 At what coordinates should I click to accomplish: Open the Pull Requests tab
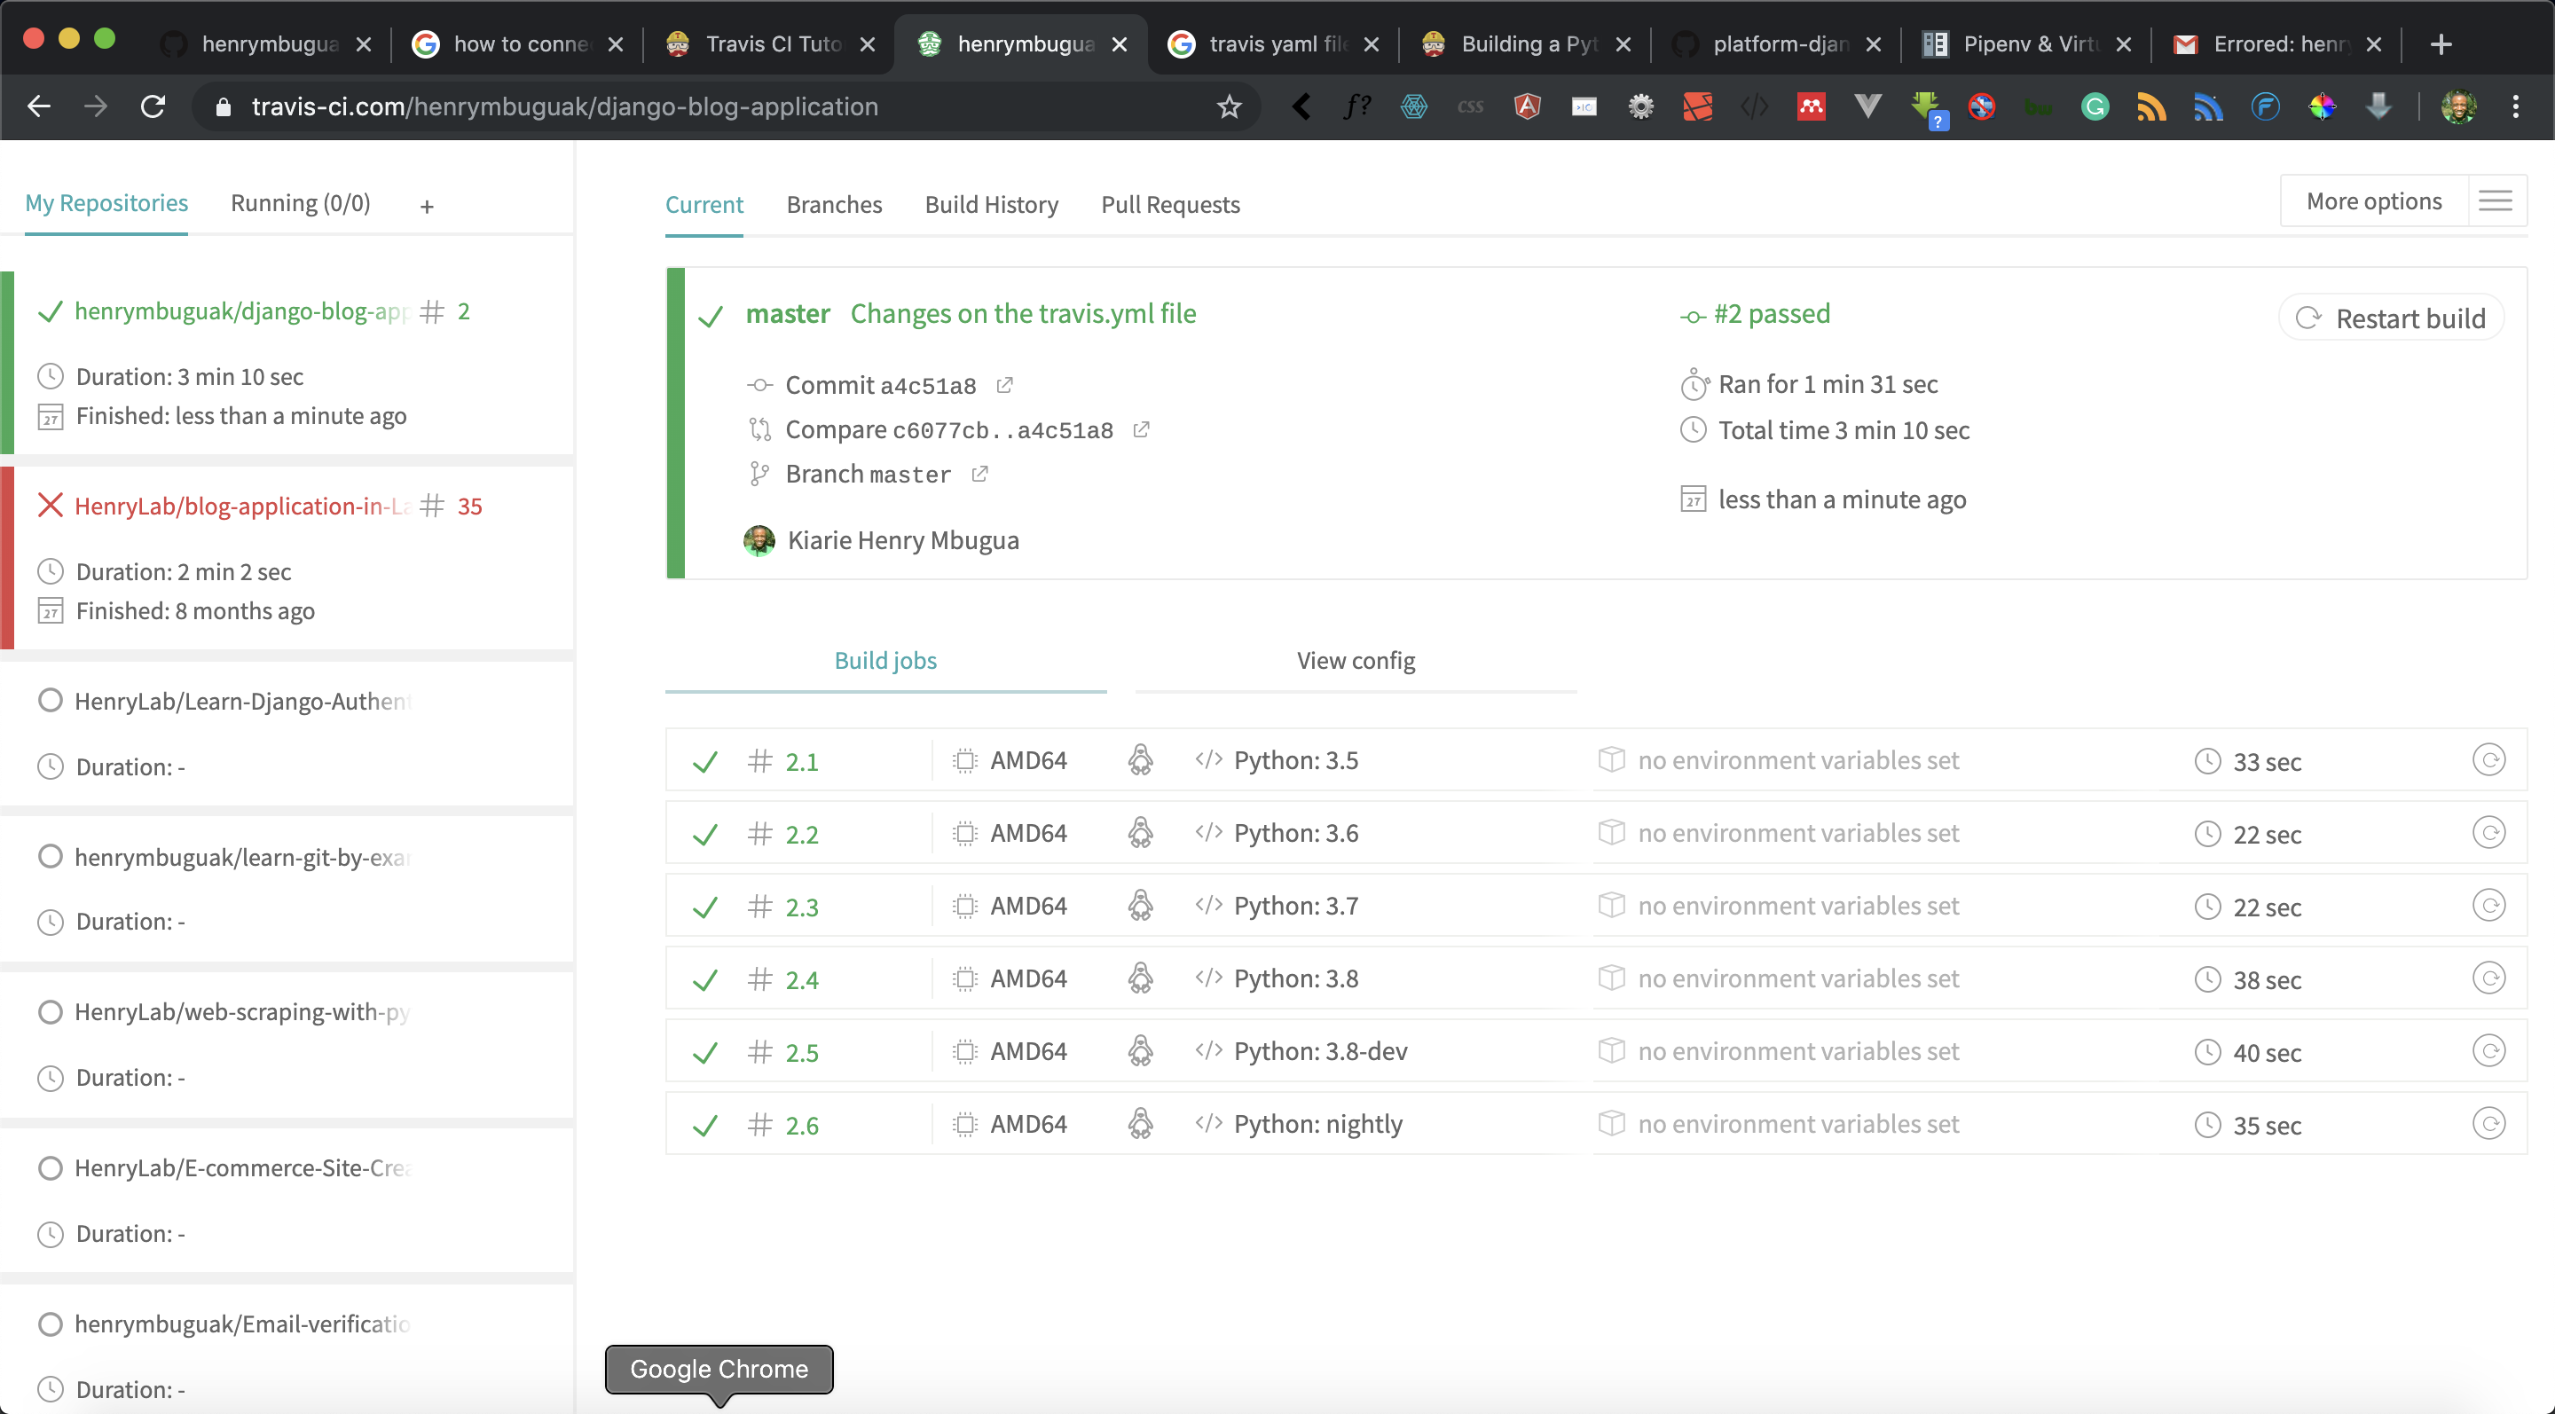(x=1170, y=204)
